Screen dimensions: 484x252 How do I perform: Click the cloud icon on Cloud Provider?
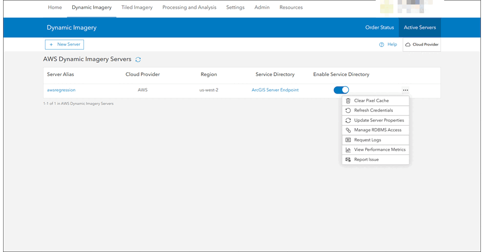pos(408,44)
